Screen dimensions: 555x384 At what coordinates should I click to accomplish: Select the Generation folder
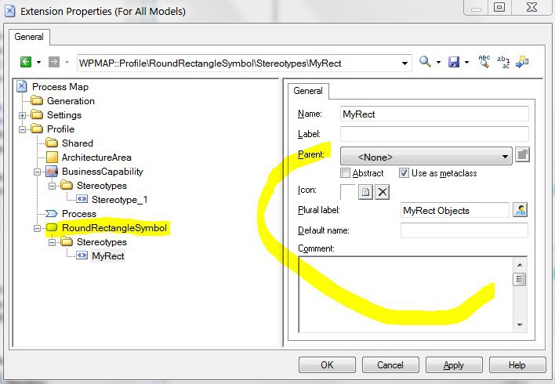pyautogui.click(x=71, y=101)
